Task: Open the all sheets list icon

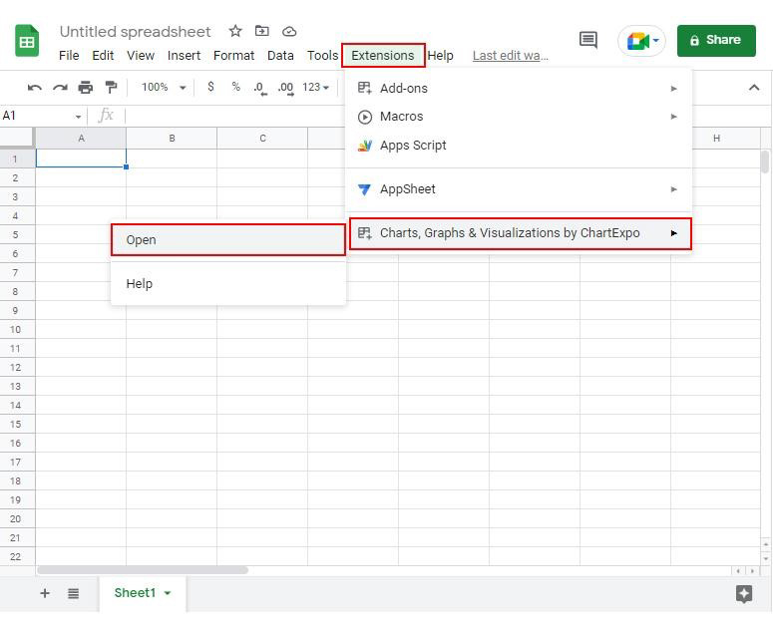Action: click(x=73, y=593)
